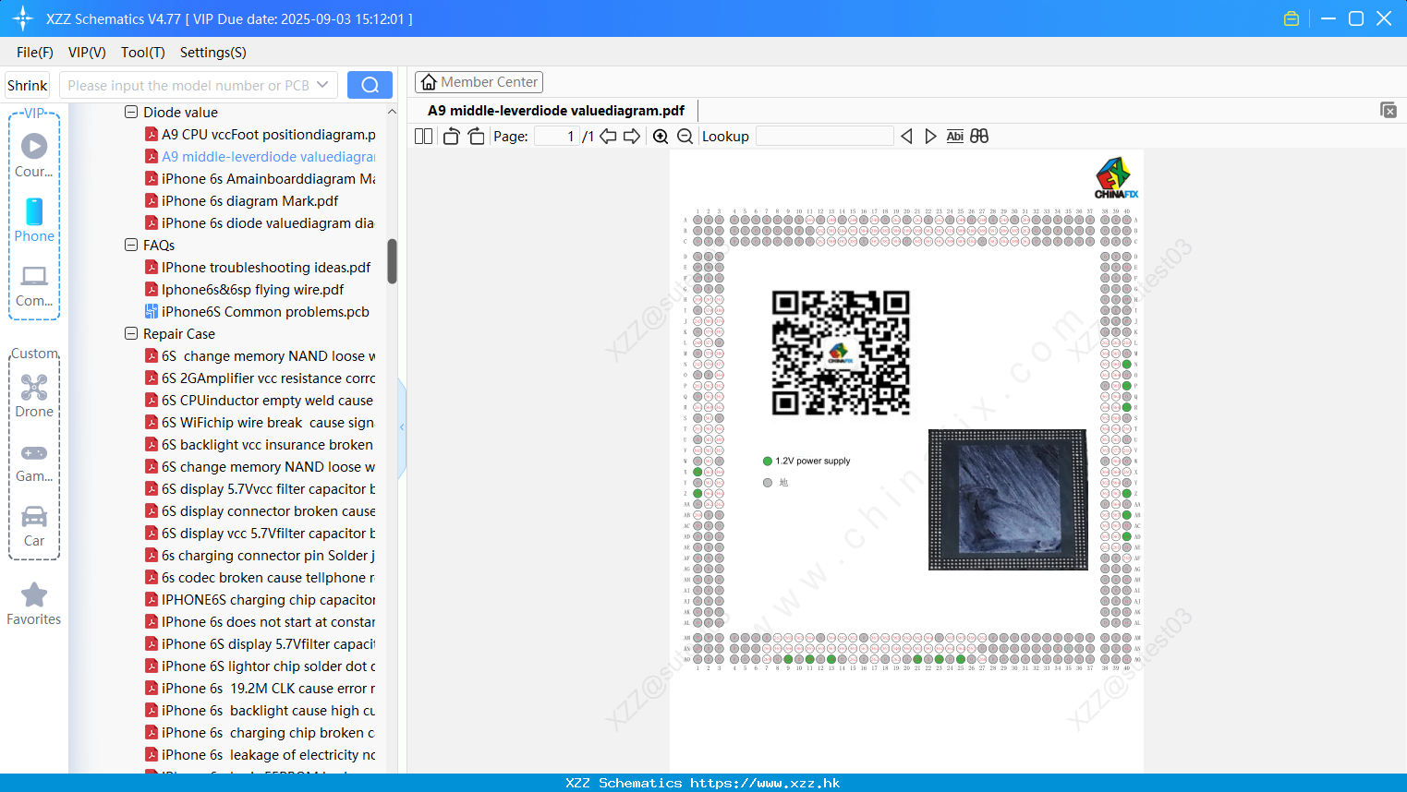Click the binoculars search icon
The width and height of the screenshot is (1407, 792).
click(979, 136)
